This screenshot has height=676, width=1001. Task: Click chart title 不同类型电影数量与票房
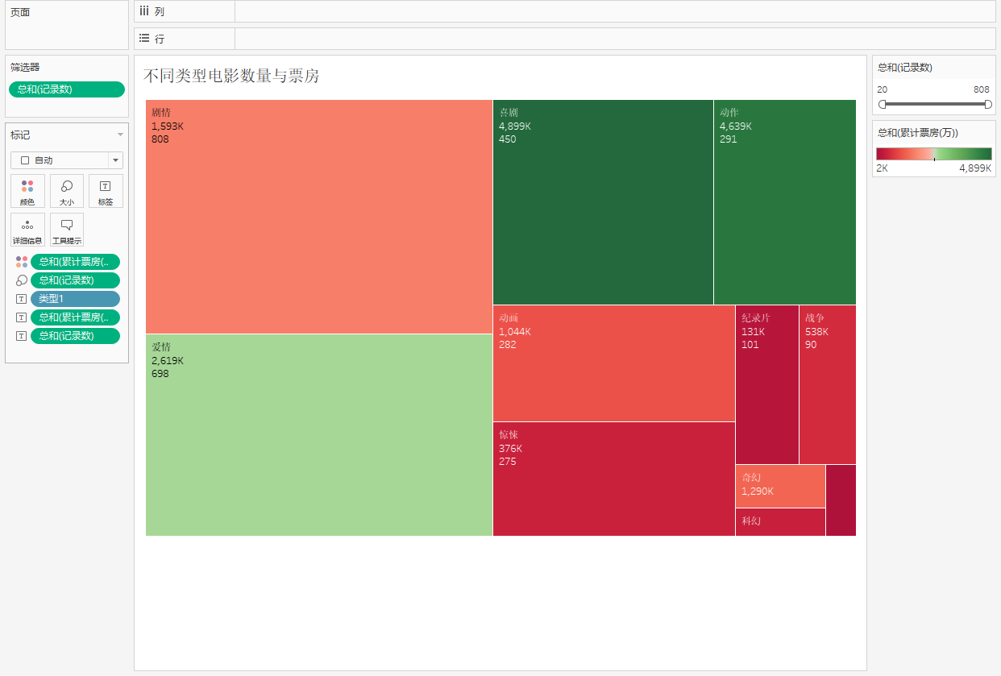coord(231,76)
